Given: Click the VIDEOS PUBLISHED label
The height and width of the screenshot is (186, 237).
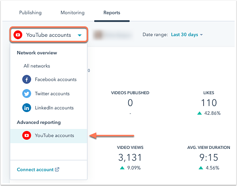Looking at the screenshot, I should coord(130,93).
